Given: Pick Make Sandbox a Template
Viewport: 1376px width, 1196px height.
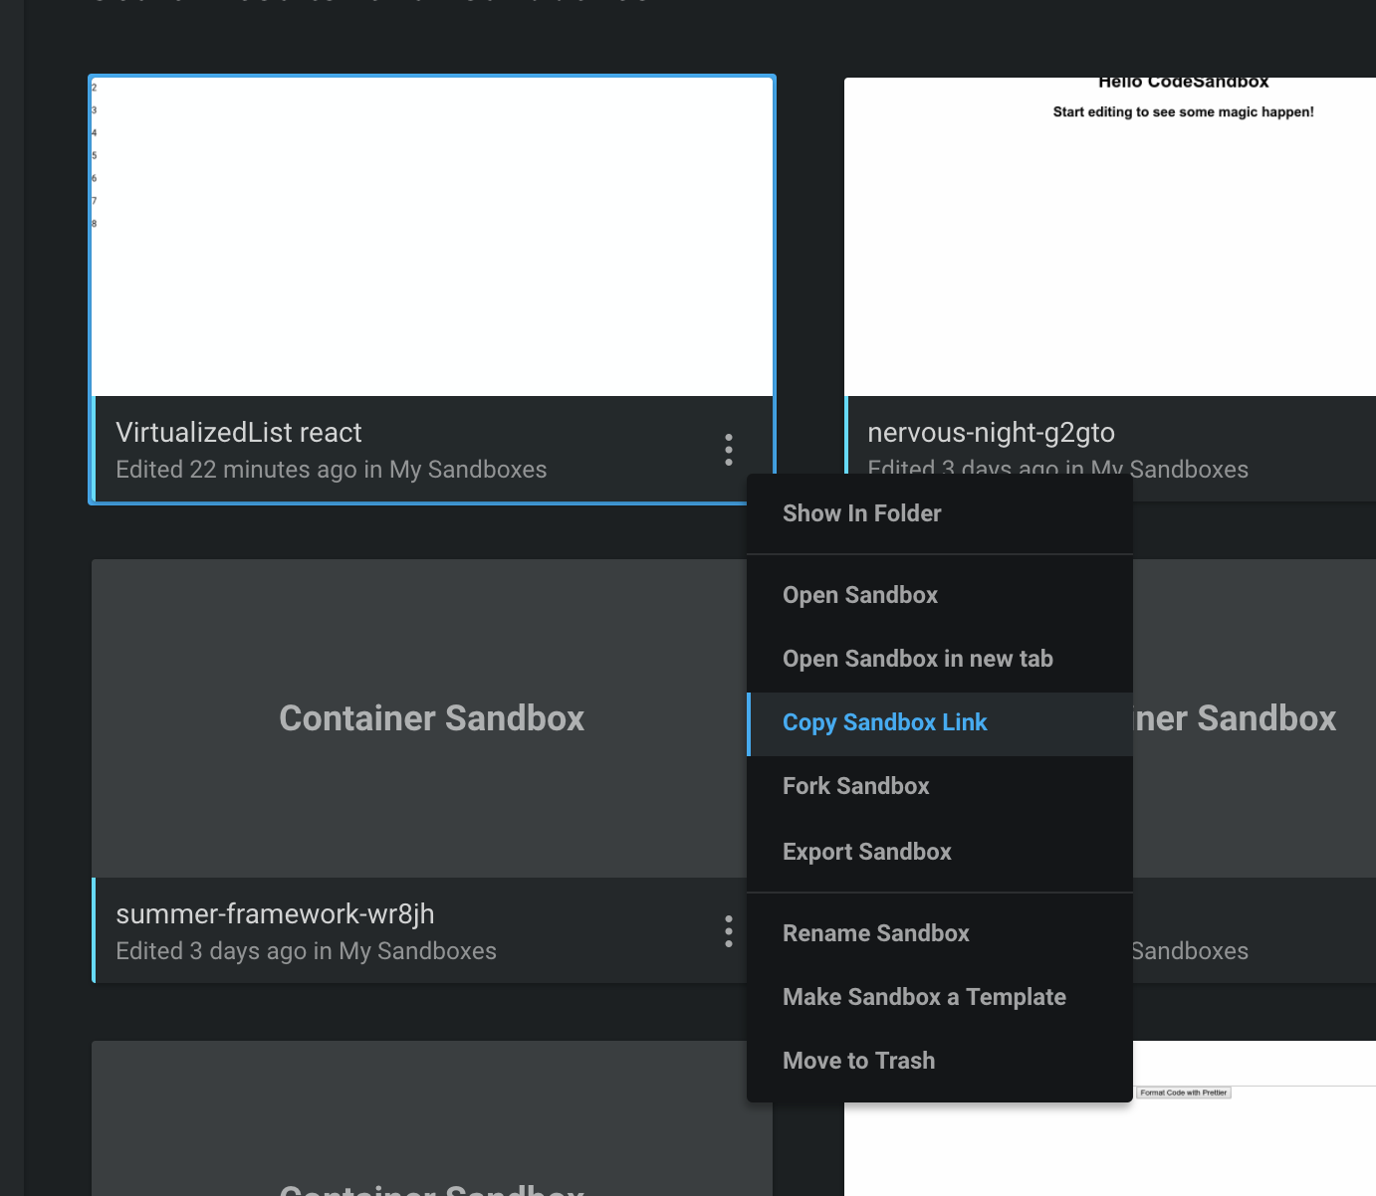Looking at the screenshot, I should point(940,997).
